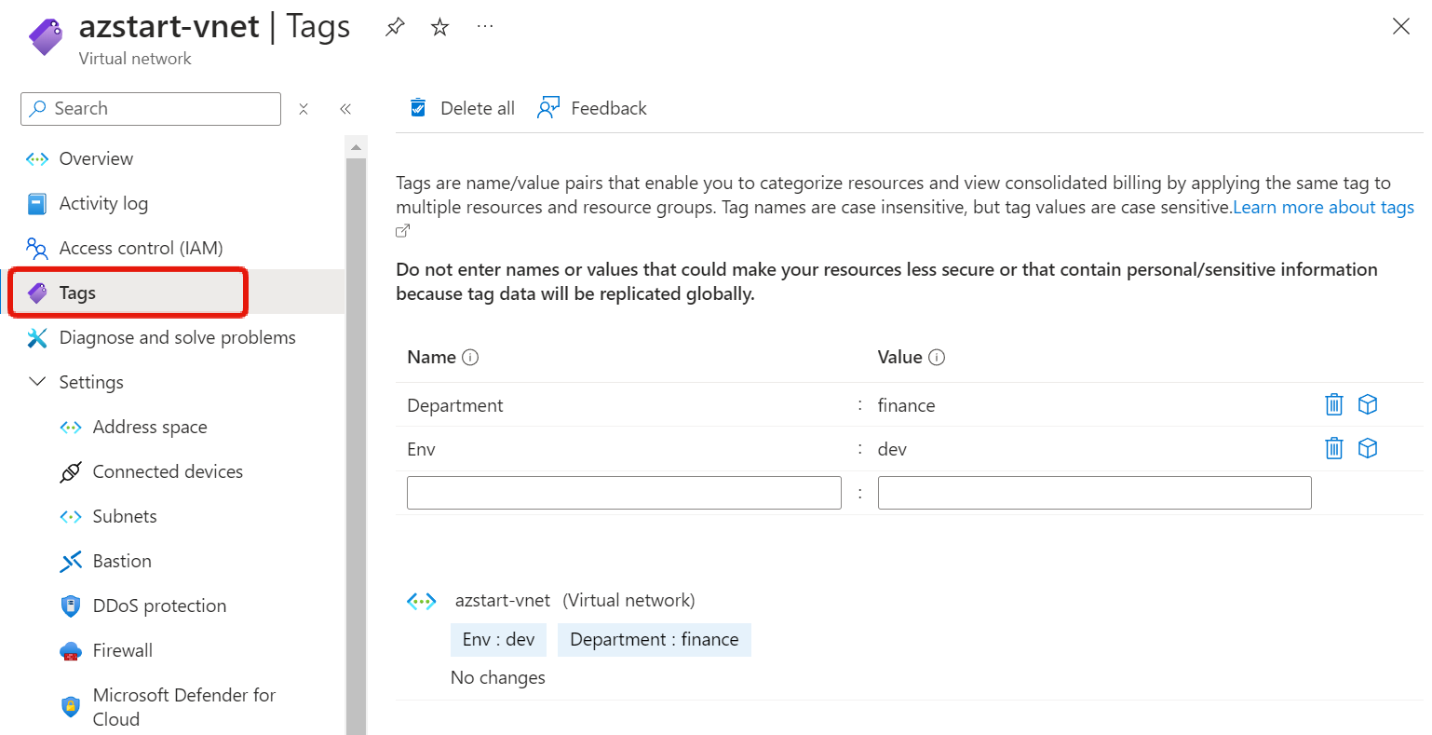Click the azstart-vnet resource name in summary
1432x735 pixels.
[x=503, y=601]
